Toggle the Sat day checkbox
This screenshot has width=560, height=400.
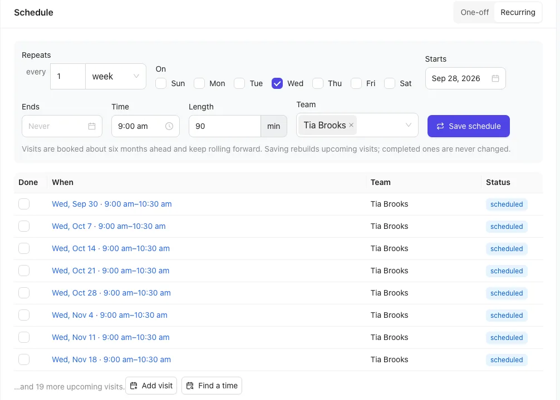pyautogui.click(x=390, y=83)
